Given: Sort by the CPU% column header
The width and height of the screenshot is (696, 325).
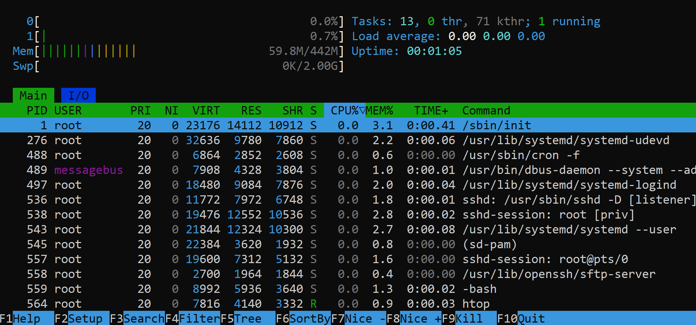Looking at the screenshot, I should 344,110.
